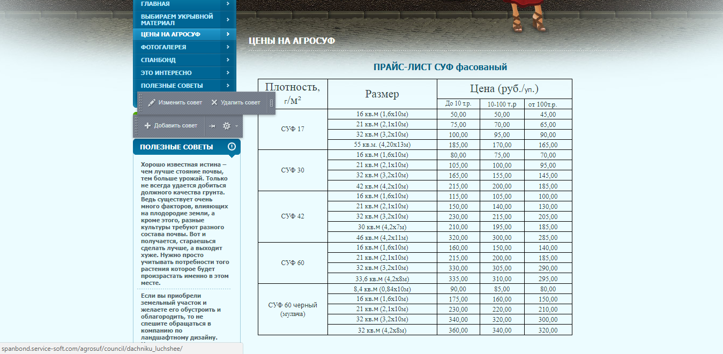Image resolution: width=723 pixels, height=354 pixels.
Task: Click the size cell 46 кв.м (4,2х11м)
Action: click(382, 237)
